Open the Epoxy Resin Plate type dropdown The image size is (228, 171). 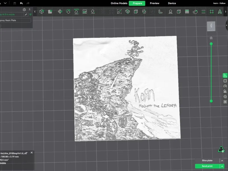[15, 20]
